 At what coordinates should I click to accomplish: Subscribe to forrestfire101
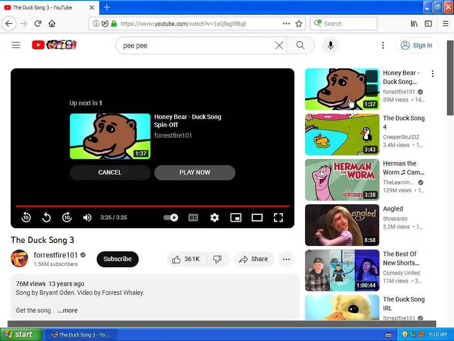click(x=117, y=259)
